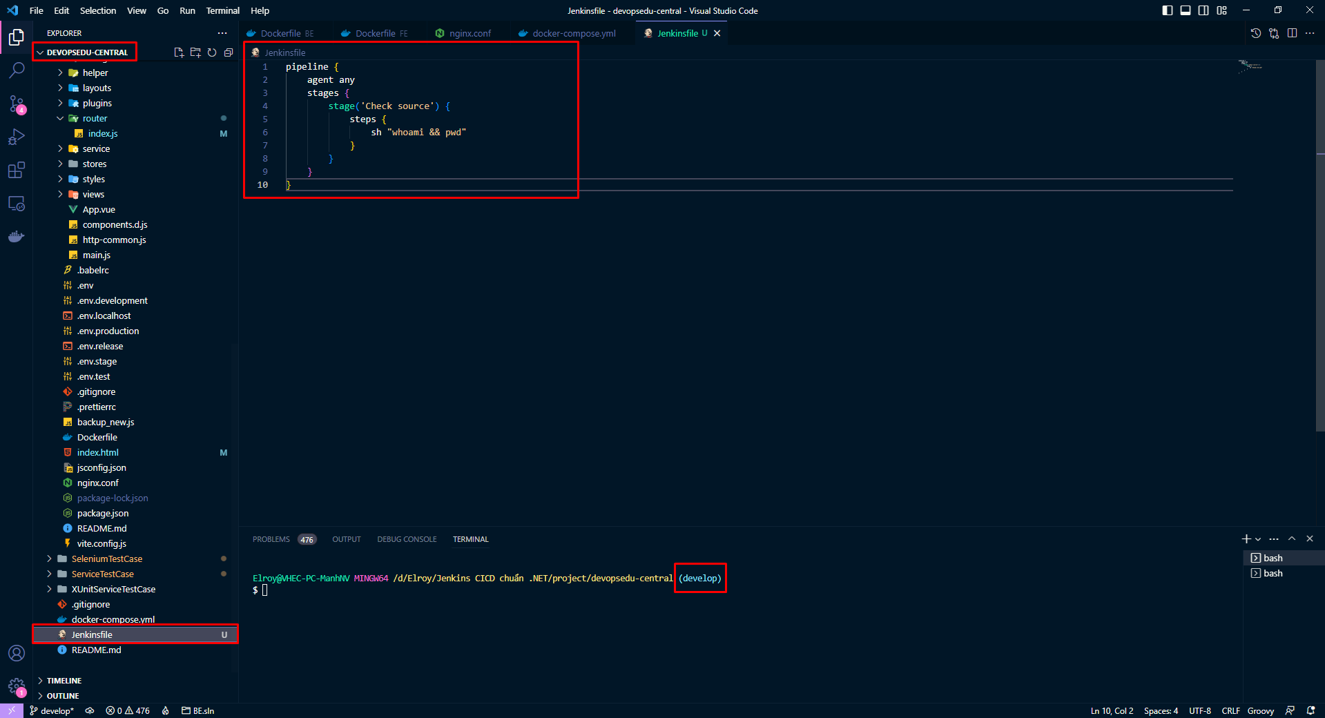Image resolution: width=1325 pixels, height=718 pixels.
Task: Open errors and warnings count in status bar
Action: pyautogui.click(x=128, y=710)
